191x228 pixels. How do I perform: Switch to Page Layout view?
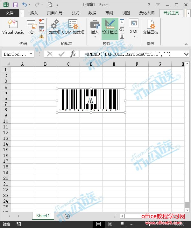coord(111,224)
